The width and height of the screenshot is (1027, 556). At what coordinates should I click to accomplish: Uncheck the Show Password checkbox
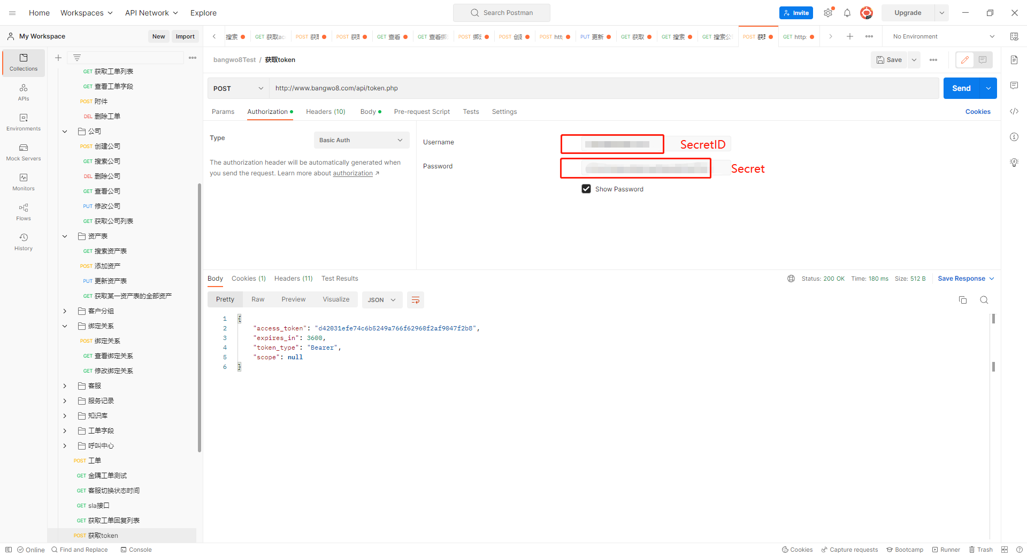pyautogui.click(x=586, y=189)
